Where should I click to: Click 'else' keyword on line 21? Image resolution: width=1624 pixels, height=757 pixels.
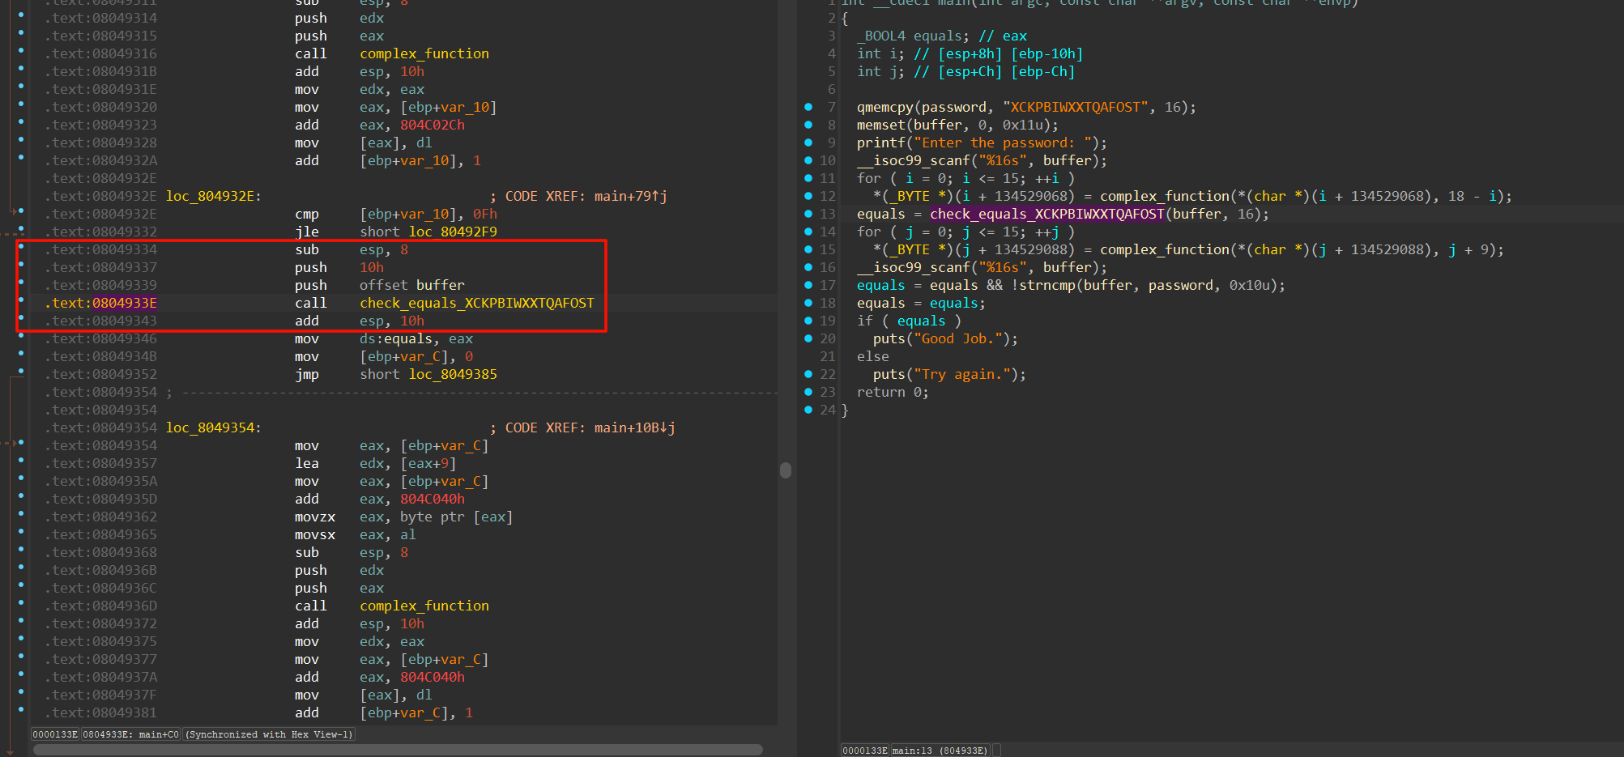872,356
